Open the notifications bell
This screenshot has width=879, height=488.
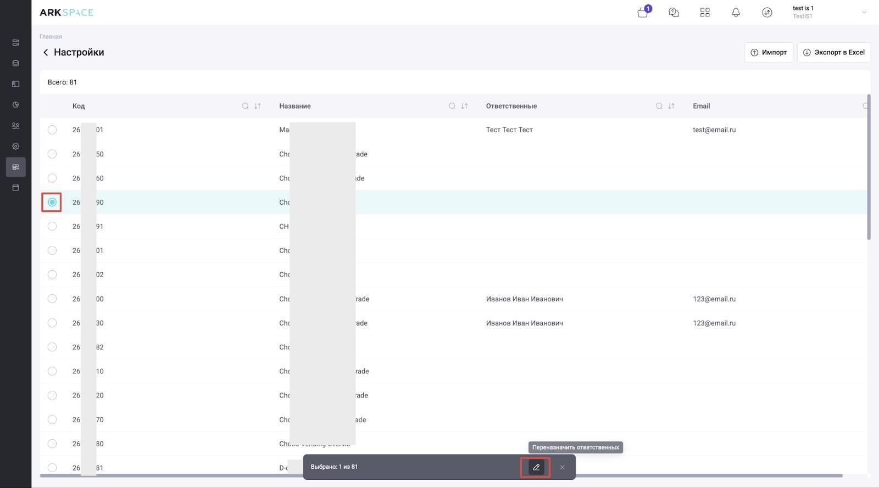(736, 13)
